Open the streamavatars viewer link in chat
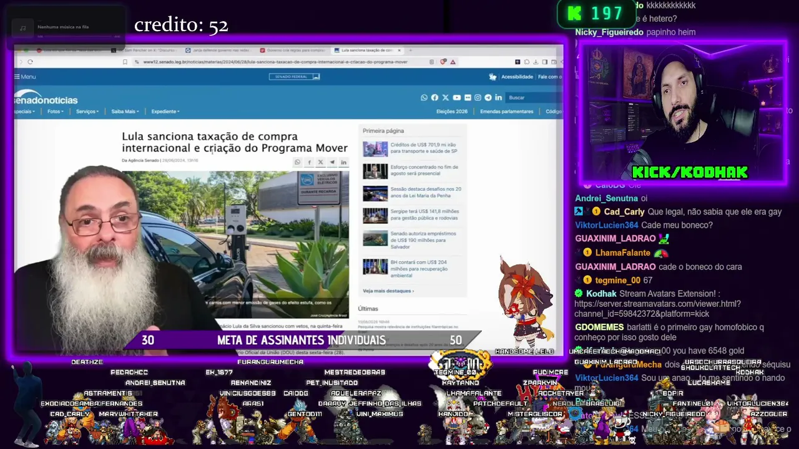 (657, 309)
